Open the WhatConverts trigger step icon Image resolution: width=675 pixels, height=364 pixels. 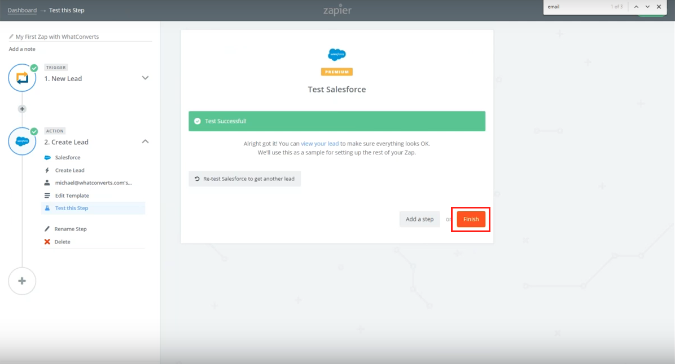point(22,78)
